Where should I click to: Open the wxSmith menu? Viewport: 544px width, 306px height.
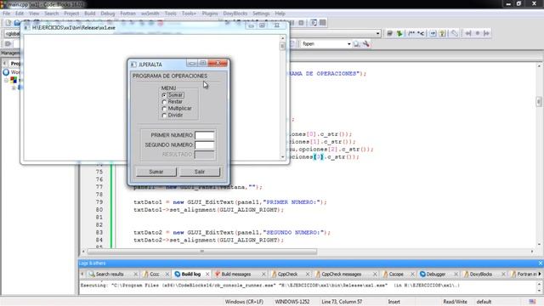[150, 14]
